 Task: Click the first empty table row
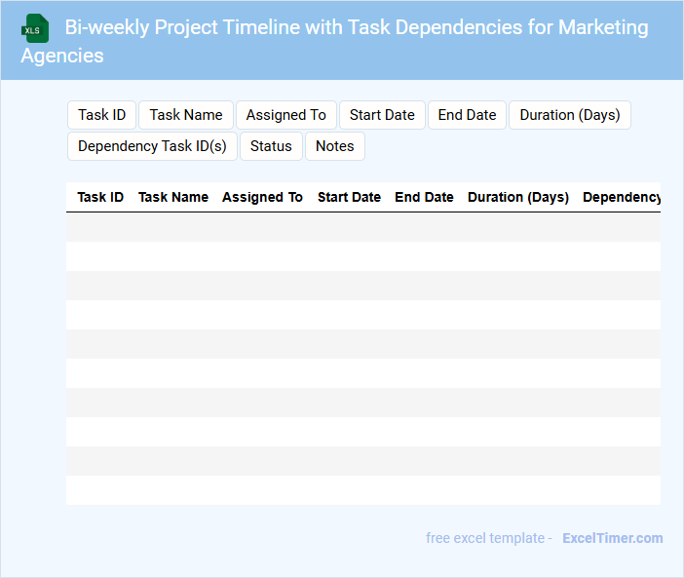(362, 227)
